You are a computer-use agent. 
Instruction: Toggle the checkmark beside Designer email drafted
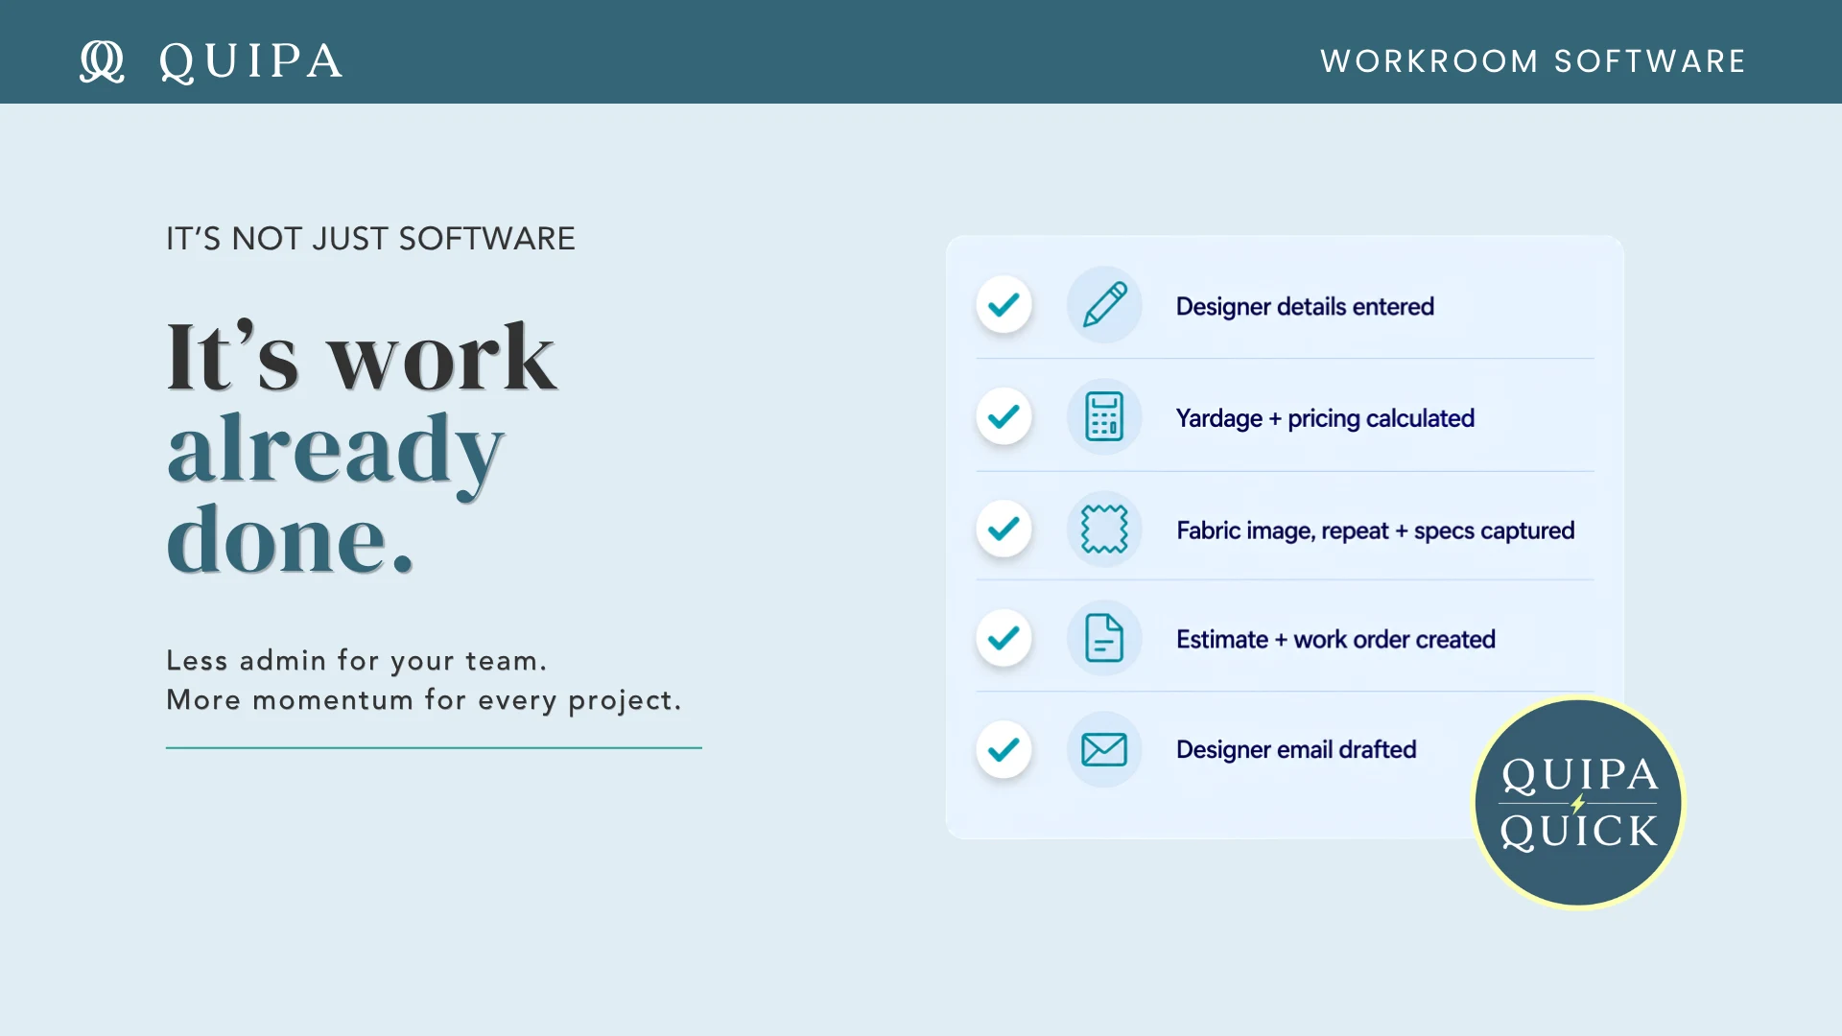1004,749
